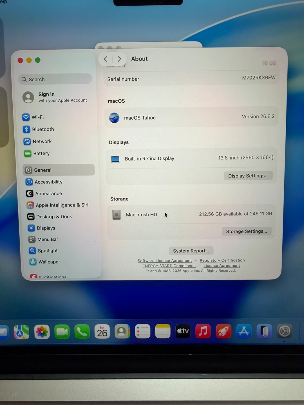Open the Software License Agreement link
The height and width of the screenshot is (405, 304).
coord(165,261)
